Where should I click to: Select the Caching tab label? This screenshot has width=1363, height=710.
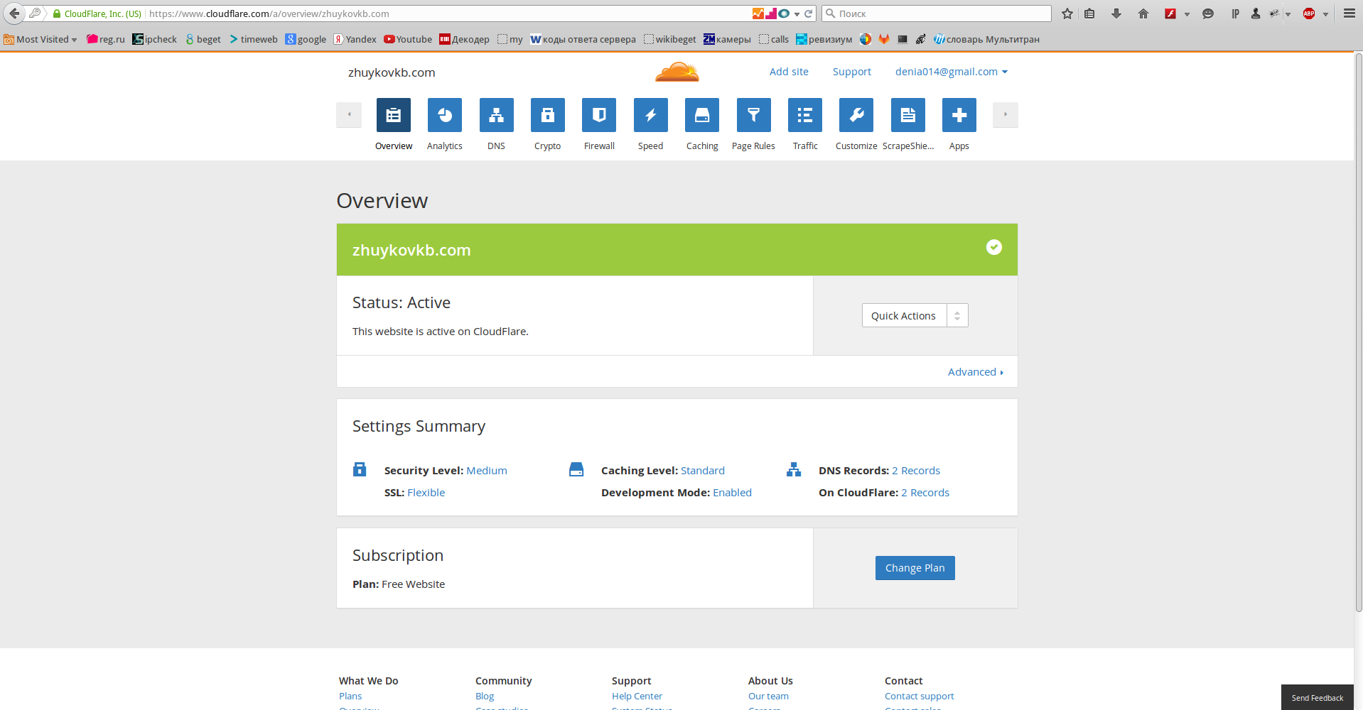pyautogui.click(x=702, y=146)
